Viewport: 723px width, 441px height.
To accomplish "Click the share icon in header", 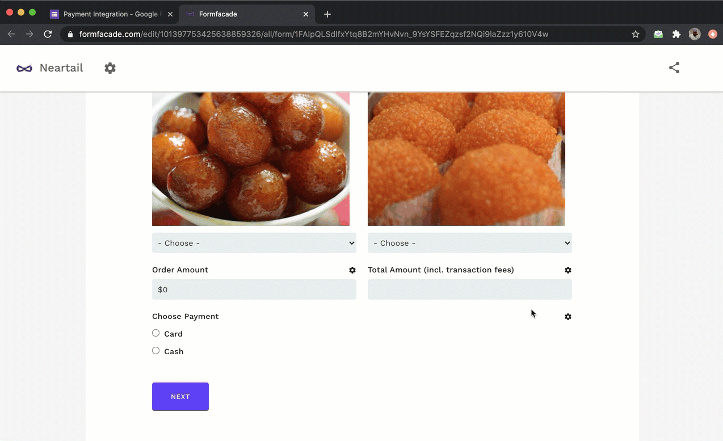I will click(674, 68).
